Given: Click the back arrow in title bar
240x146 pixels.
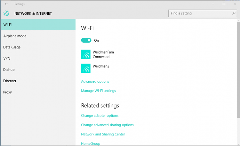Looking at the screenshot, I should (6, 4).
